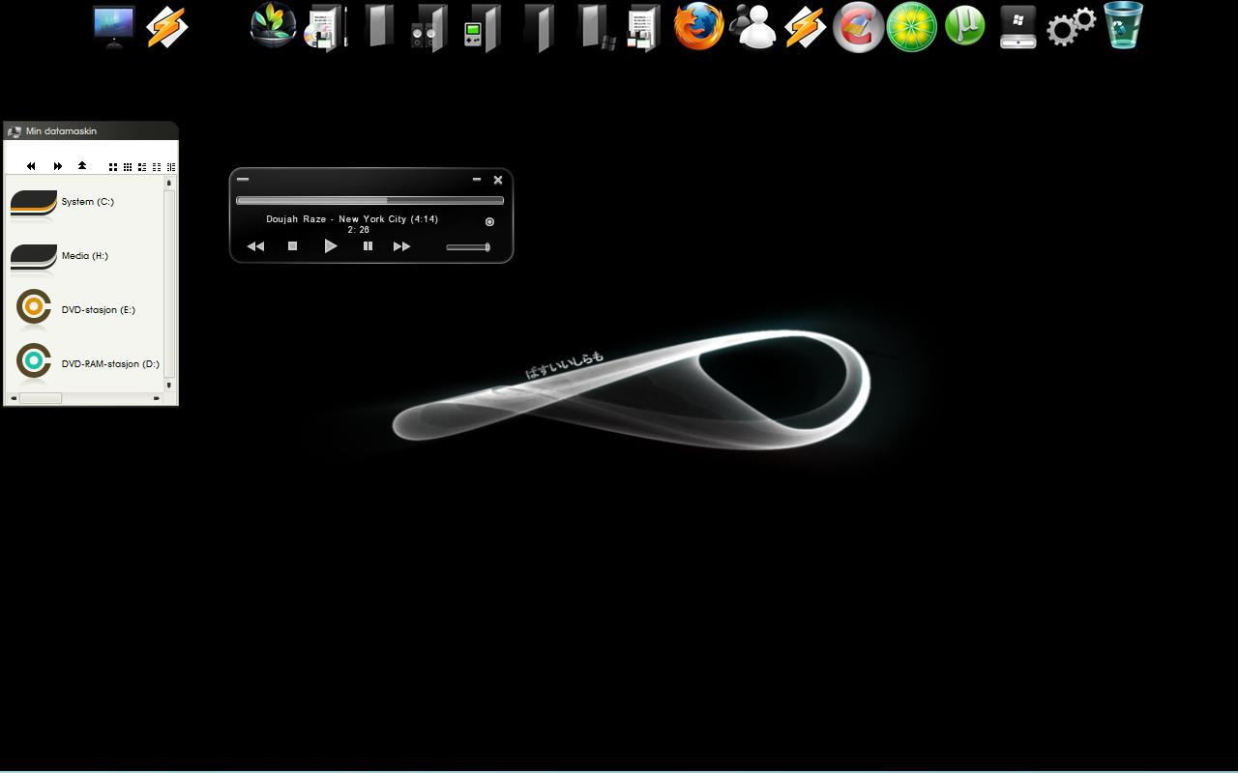Click the song progress seek bar

[369, 201]
